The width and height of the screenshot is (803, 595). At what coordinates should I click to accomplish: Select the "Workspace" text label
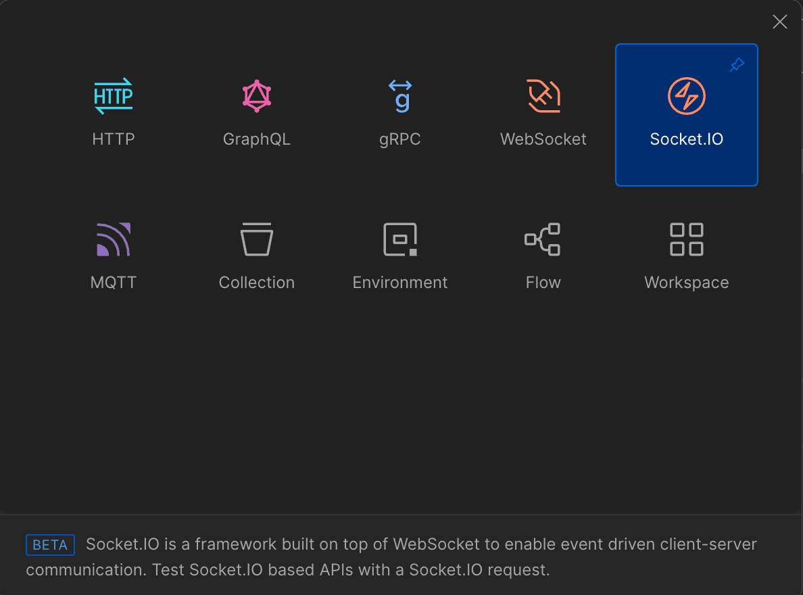pos(687,283)
